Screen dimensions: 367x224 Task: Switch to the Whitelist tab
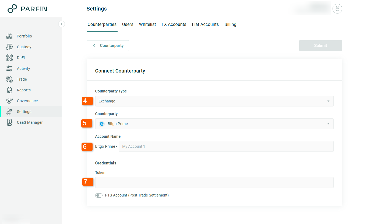[x=147, y=24]
